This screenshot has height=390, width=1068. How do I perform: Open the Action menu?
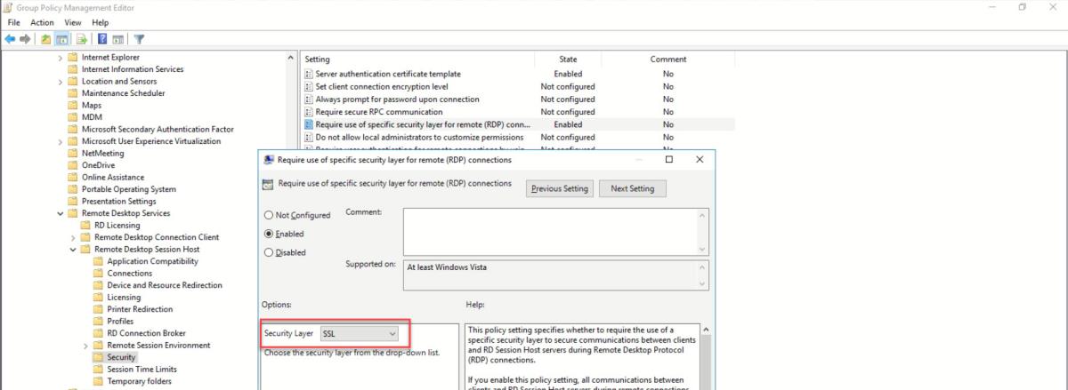tap(43, 22)
